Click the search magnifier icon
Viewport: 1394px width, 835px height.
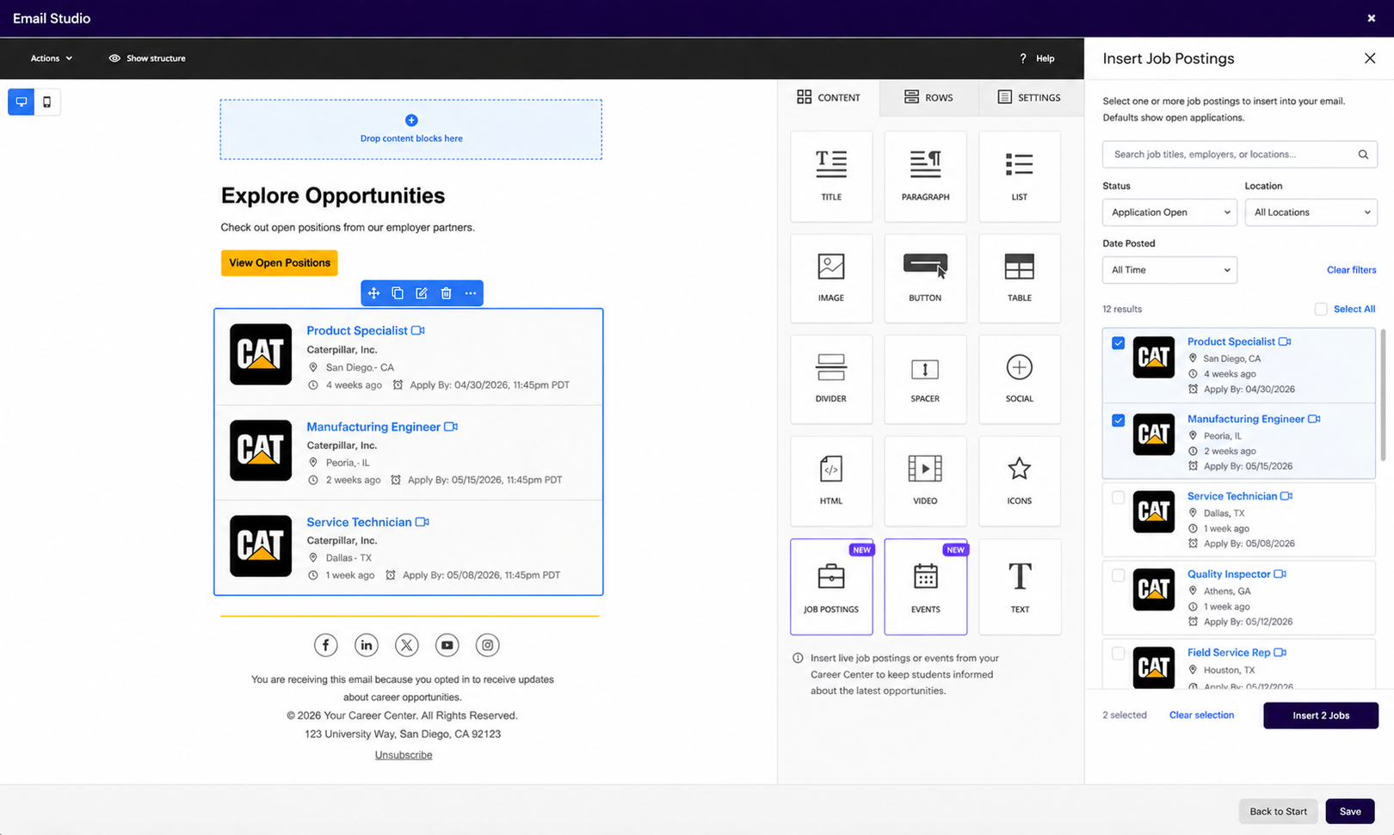pos(1363,155)
